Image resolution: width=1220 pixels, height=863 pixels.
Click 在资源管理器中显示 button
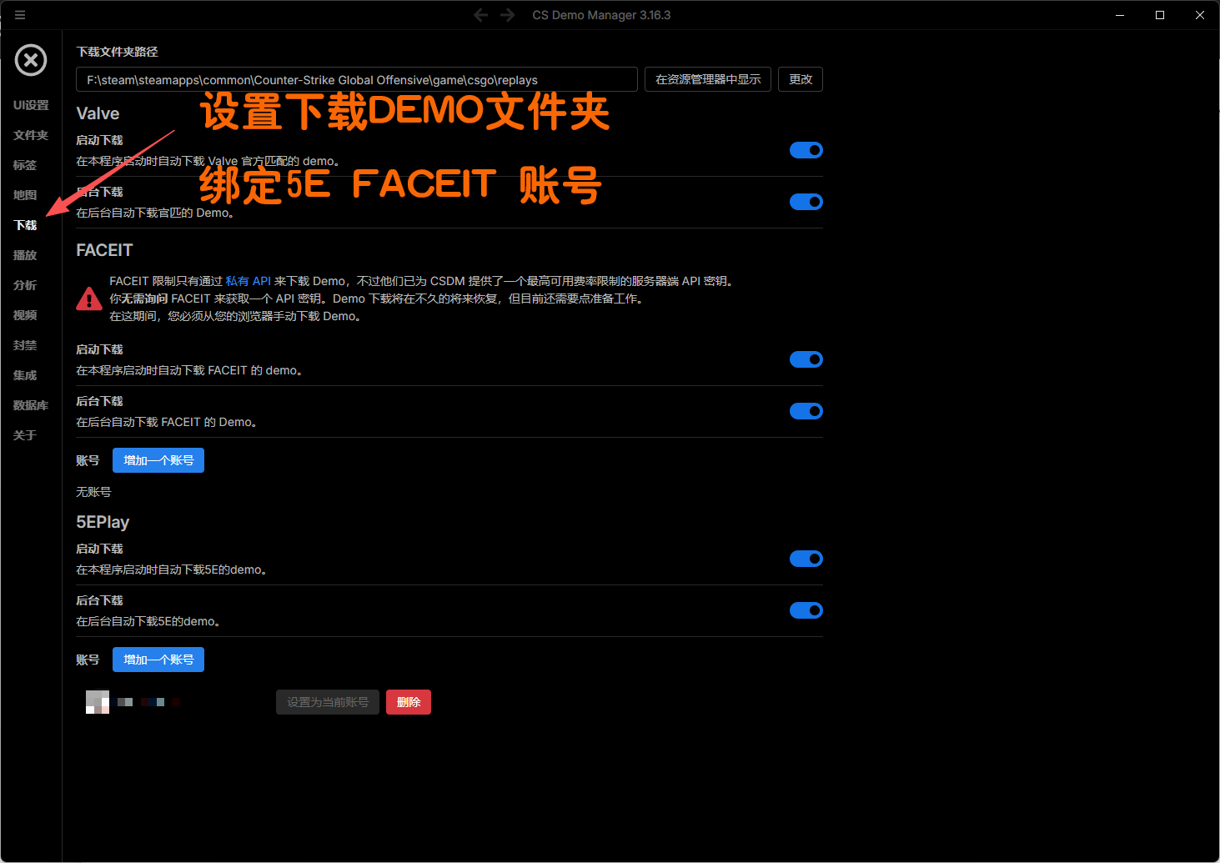707,79
